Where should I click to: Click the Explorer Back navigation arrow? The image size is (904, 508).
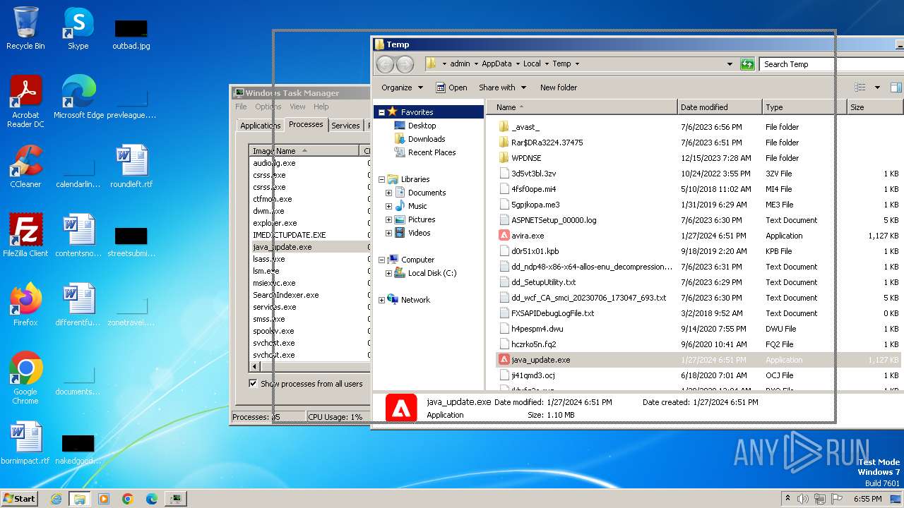(385, 64)
